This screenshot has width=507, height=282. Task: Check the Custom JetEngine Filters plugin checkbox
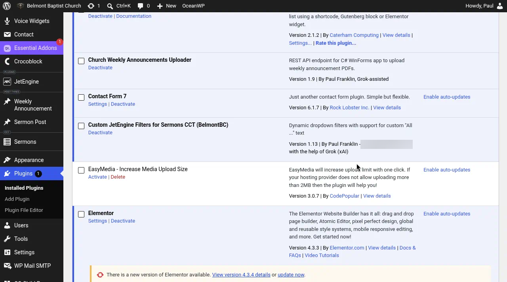coord(81,126)
